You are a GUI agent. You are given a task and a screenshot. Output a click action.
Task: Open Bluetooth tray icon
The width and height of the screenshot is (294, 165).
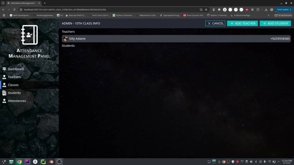[256, 162]
